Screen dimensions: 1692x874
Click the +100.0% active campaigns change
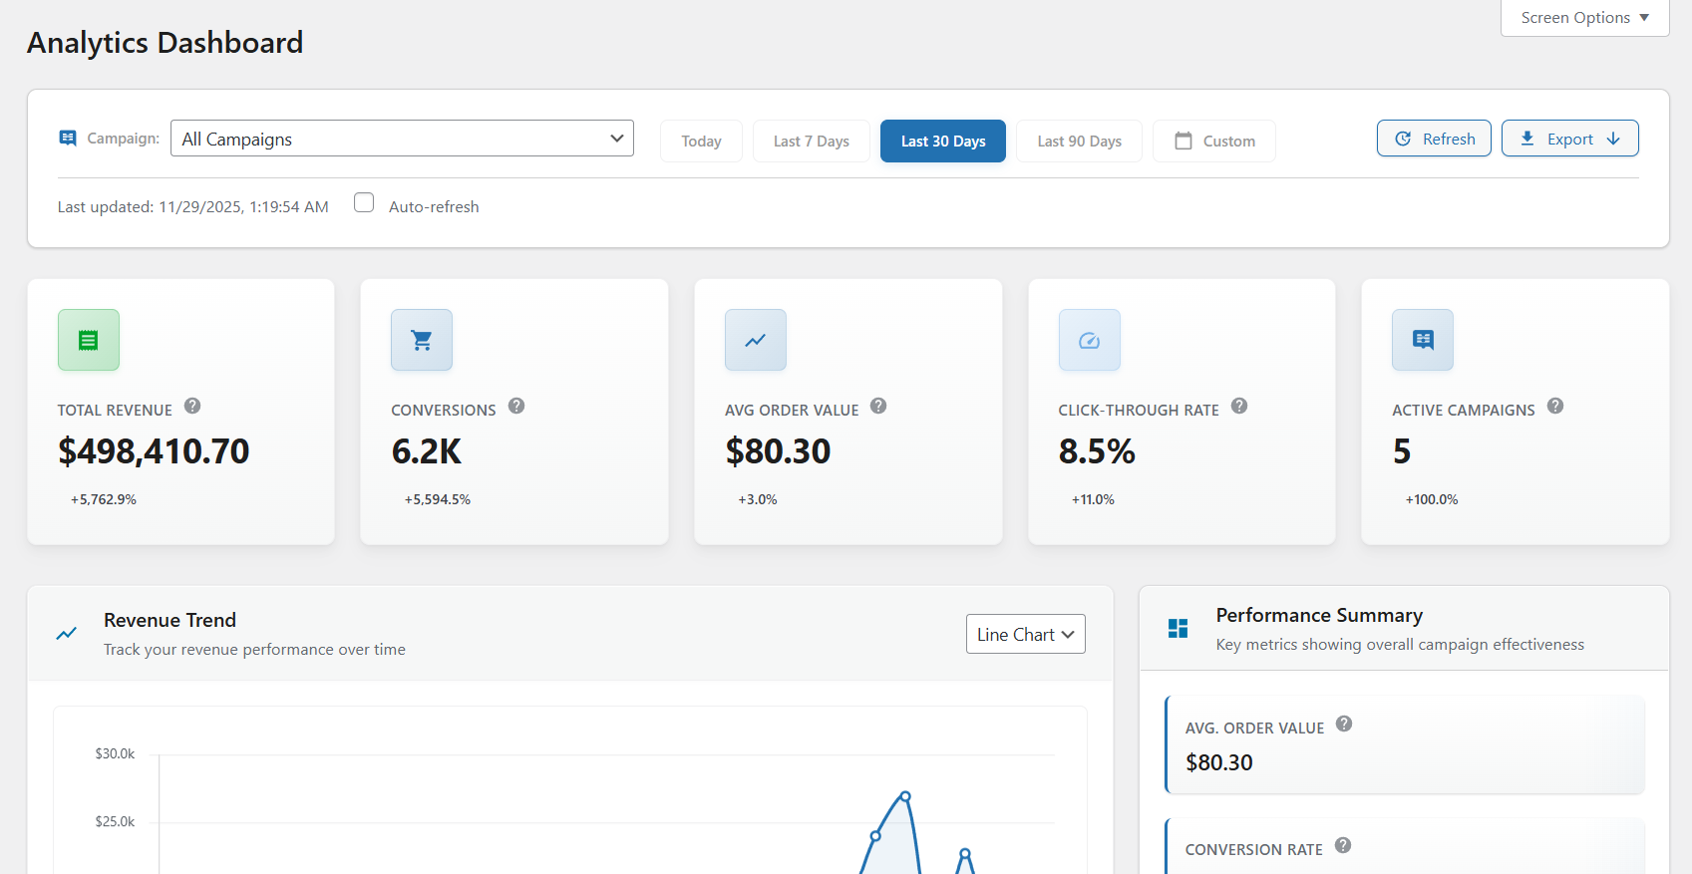click(1432, 499)
